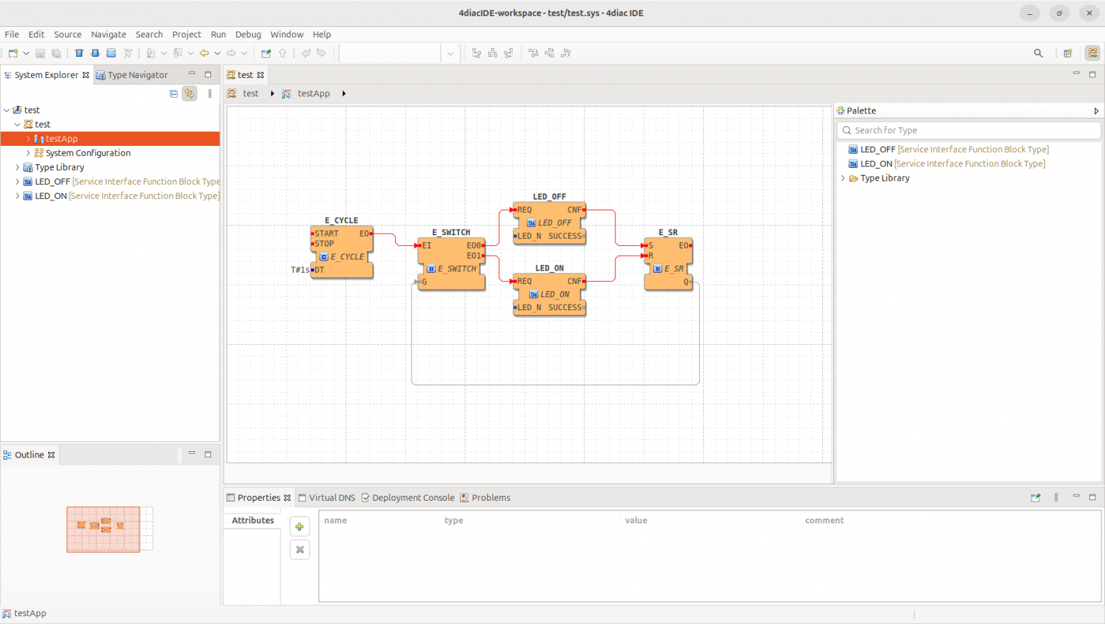The image size is (1105, 624).
Task: Expand the System Configuration node
Action: [x=28, y=153]
